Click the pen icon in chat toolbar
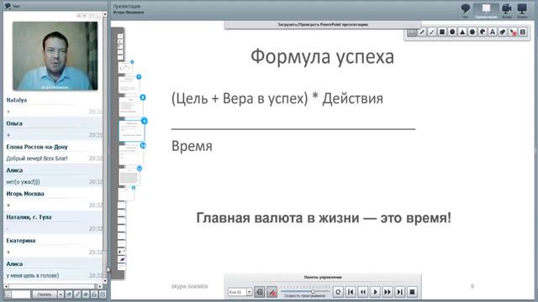This screenshot has height=302, width=538. point(77,294)
